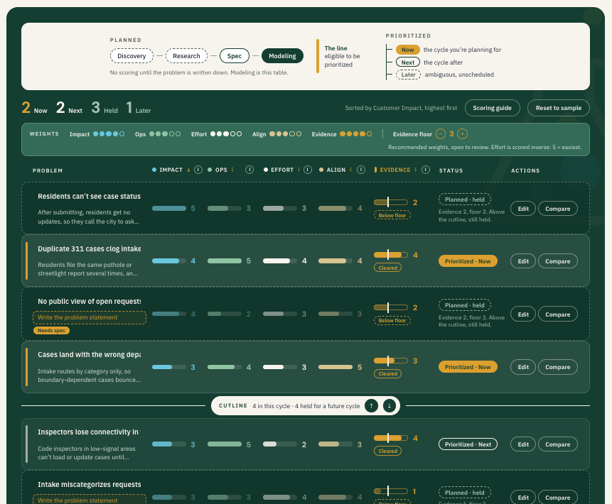This screenshot has width=612, height=504.
Task: Select the Modeling stage pill
Action: (282, 56)
